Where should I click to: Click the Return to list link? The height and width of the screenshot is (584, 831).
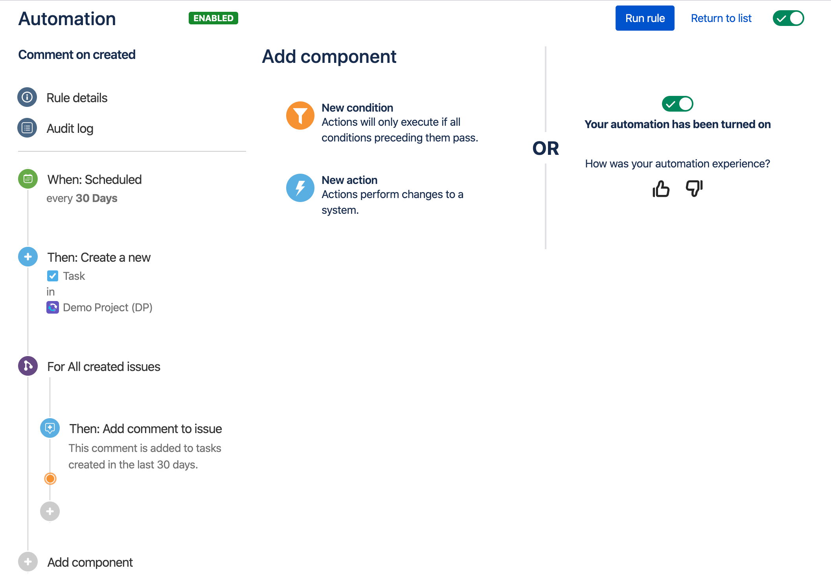(x=721, y=17)
